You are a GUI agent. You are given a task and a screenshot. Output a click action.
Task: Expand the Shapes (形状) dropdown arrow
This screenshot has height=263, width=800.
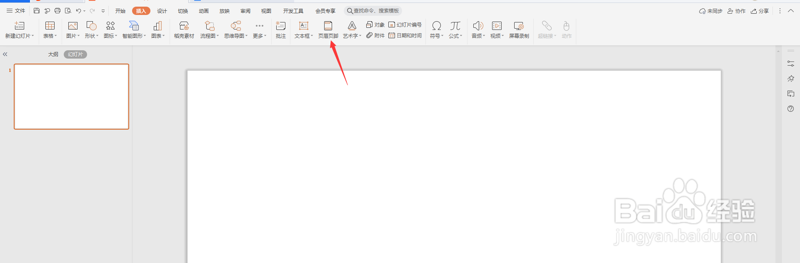click(97, 36)
